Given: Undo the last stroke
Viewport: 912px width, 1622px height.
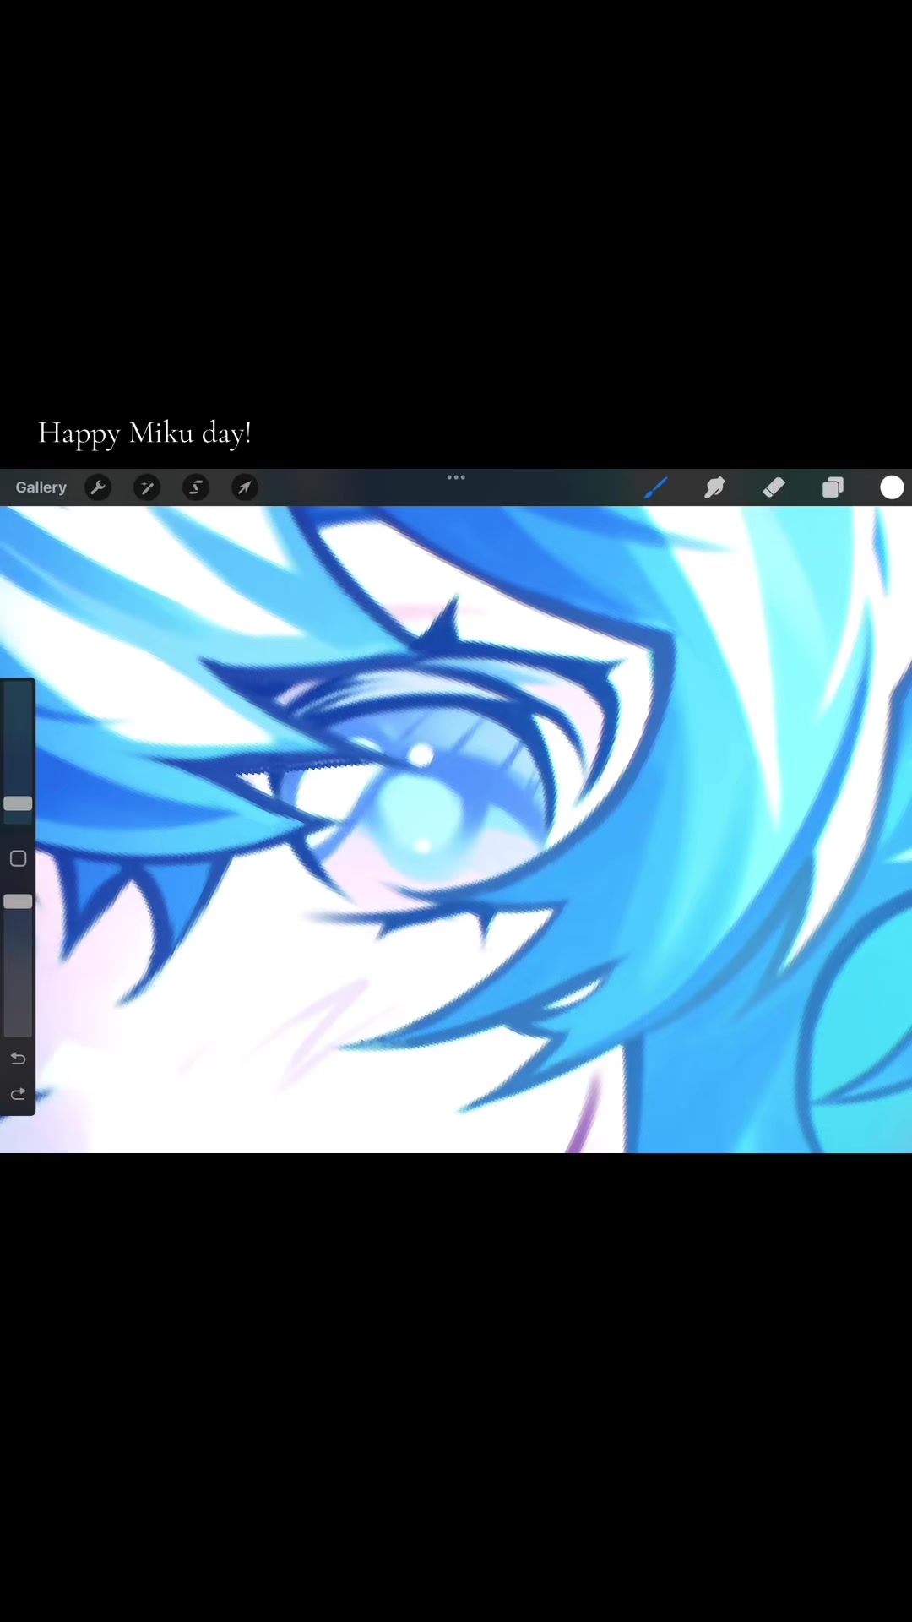Looking at the screenshot, I should (x=18, y=1059).
